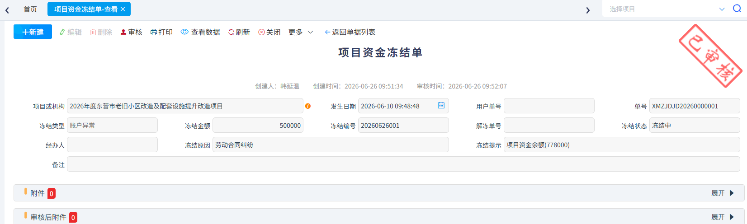Open the calendar icon in 发生日期

coord(441,106)
